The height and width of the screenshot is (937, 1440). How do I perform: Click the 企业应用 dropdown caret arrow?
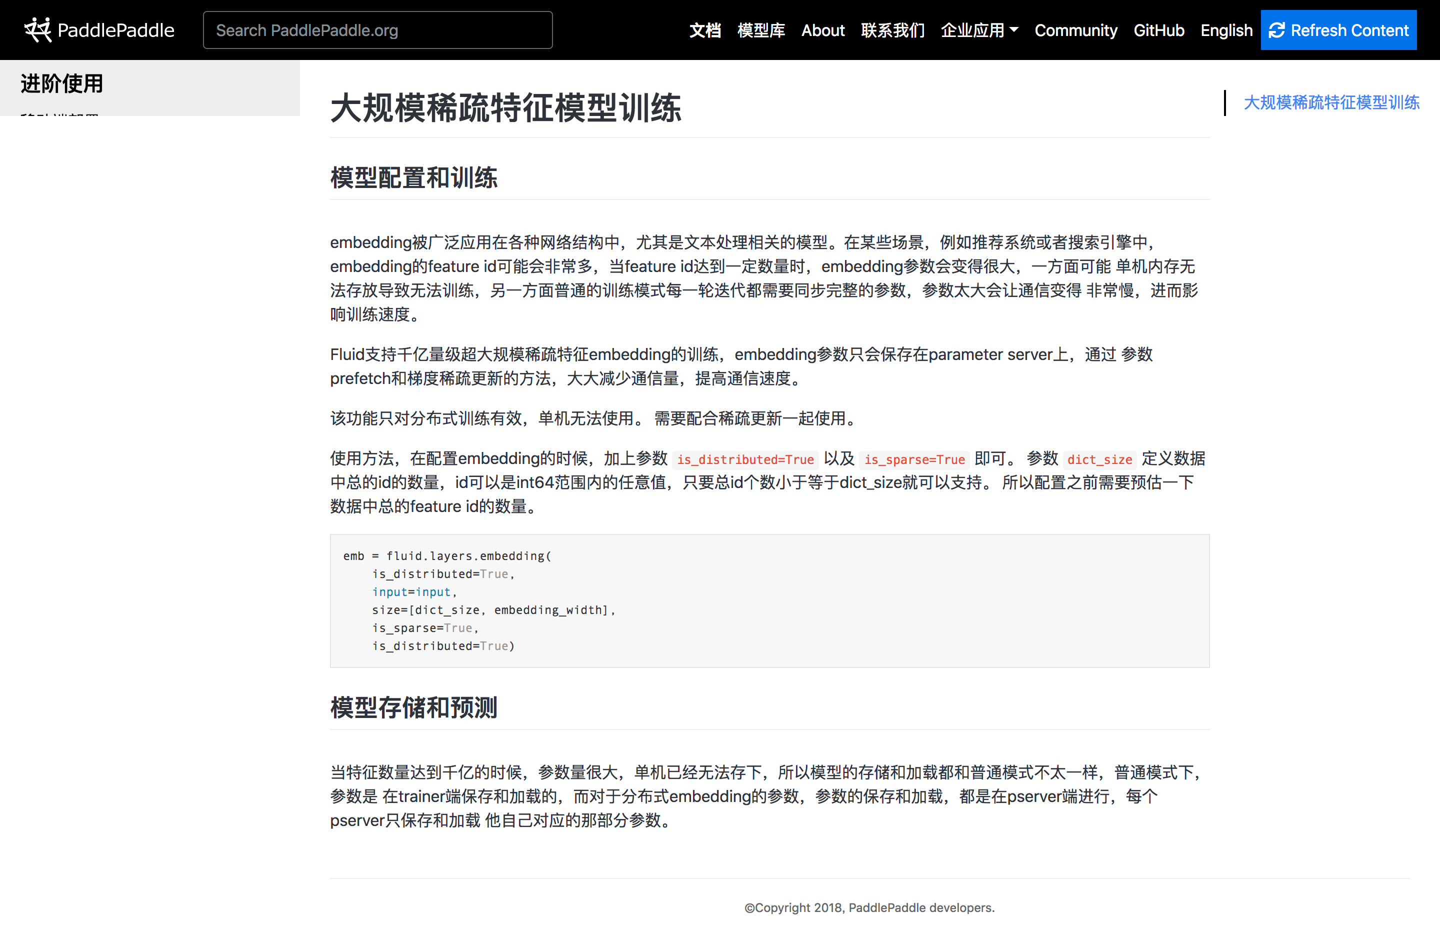click(1014, 29)
